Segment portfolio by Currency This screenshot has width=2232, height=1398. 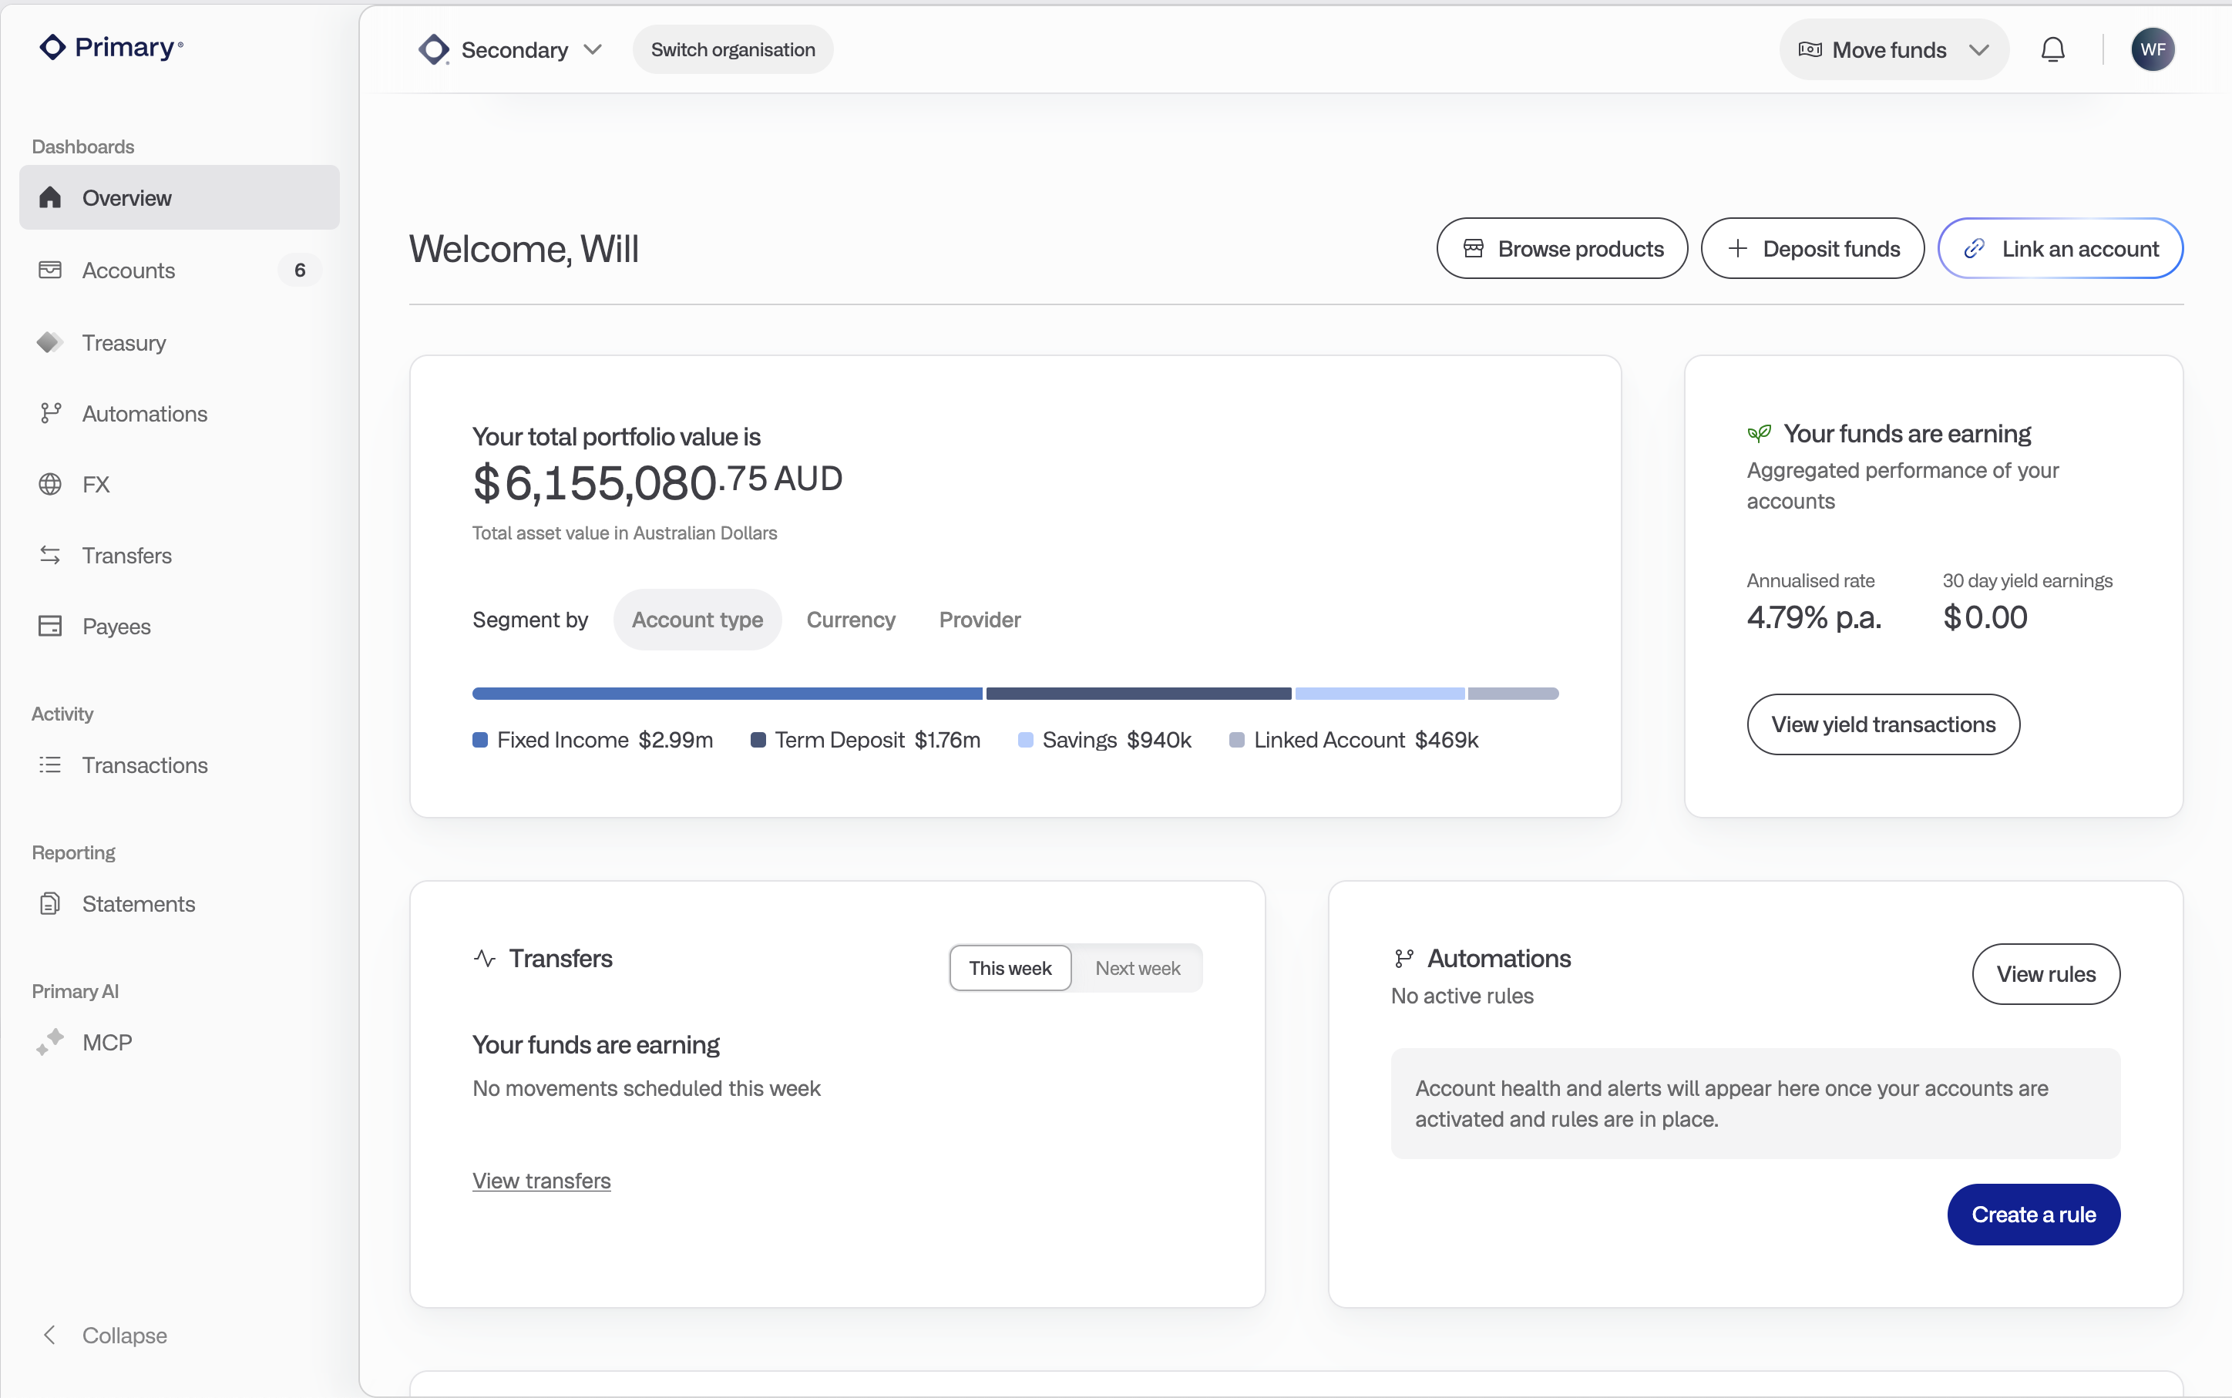(x=851, y=620)
